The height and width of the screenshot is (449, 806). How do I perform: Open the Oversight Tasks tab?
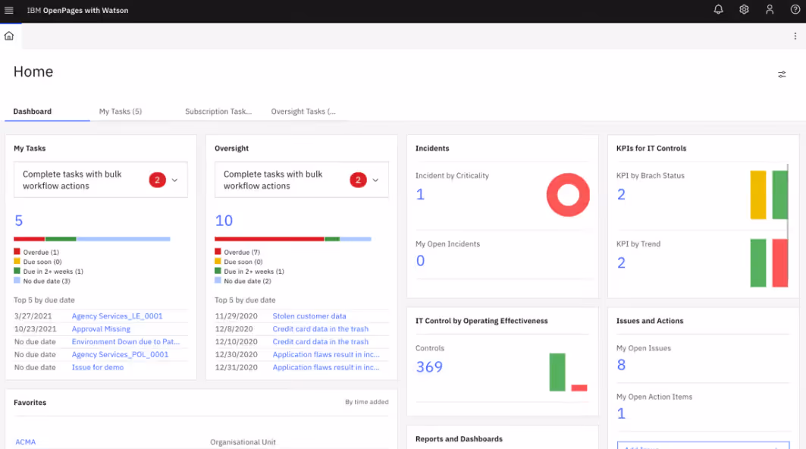tap(303, 111)
